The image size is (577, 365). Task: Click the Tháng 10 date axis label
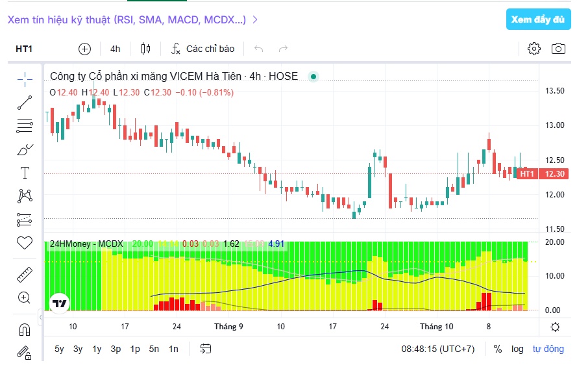436,327
